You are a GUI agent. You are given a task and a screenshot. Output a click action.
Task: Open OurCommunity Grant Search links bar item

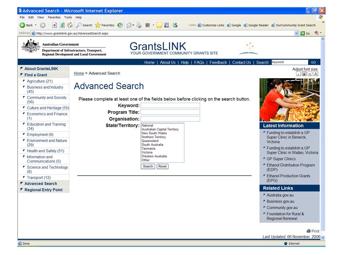(294, 25)
